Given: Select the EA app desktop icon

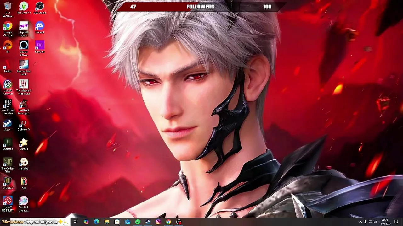Looking at the screenshot, I should click(x=8, y=47).
